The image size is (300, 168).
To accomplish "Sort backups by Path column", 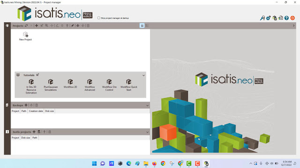I will [24, 111].
